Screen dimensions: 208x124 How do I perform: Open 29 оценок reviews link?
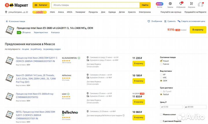(26, 32)
